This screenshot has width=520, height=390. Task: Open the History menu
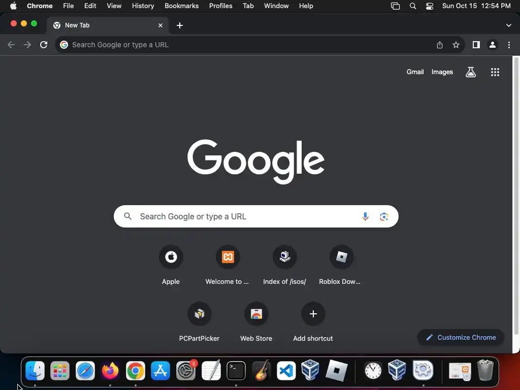143,6
